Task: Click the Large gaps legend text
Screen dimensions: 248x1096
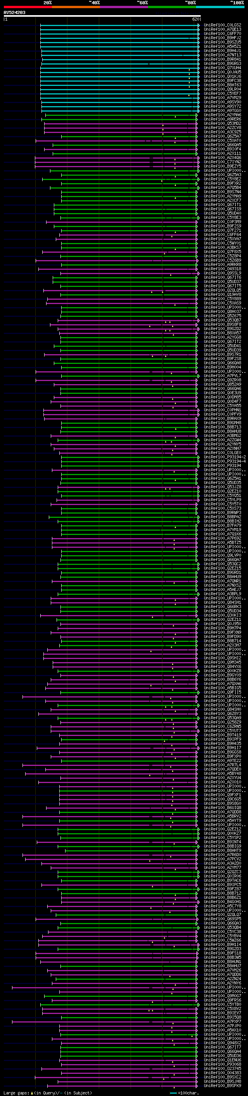Action: coord(48,1093)
